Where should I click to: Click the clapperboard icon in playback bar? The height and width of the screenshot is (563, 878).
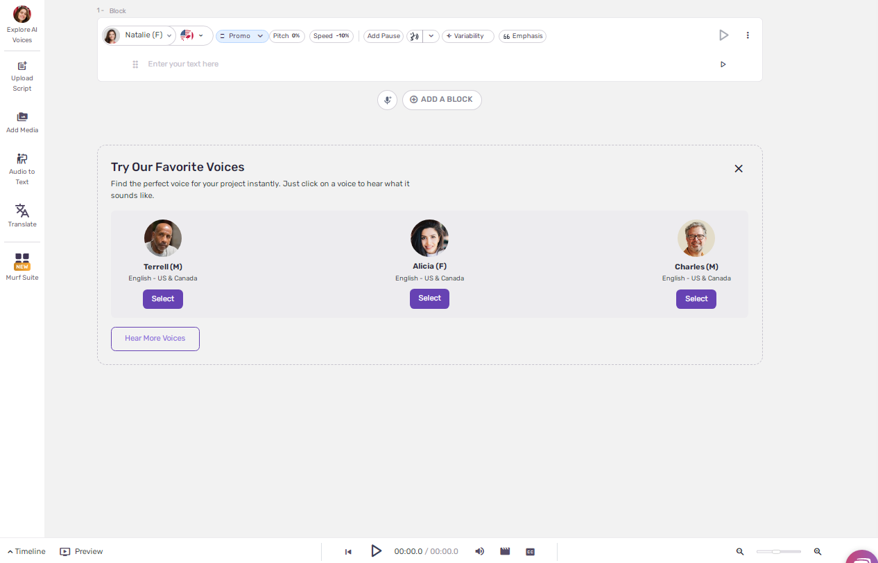[505, 551]
